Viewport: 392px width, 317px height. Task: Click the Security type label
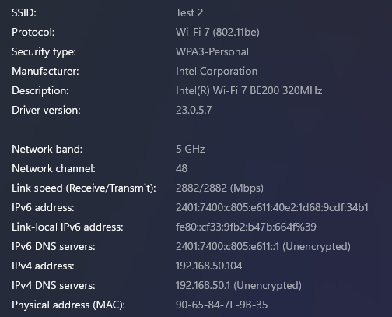[44, 51]
